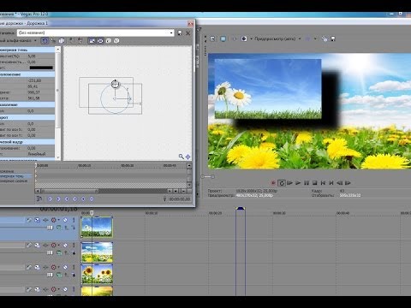This screenshot has height=308, width=411.
Task: Select the zoom magnifier tool in workspace
Action: [x=181, y=157]
